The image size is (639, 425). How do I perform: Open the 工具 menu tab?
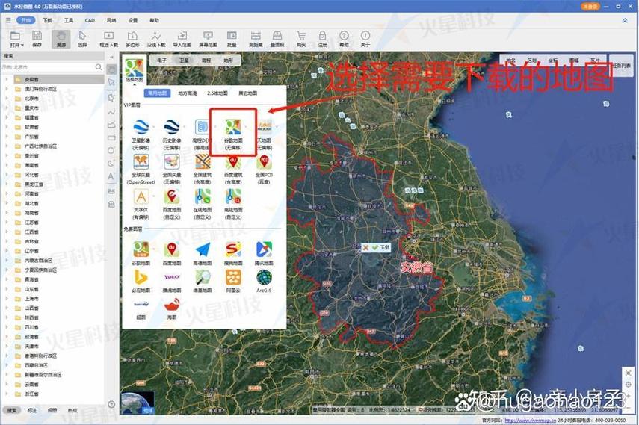(x=69, y=20)
